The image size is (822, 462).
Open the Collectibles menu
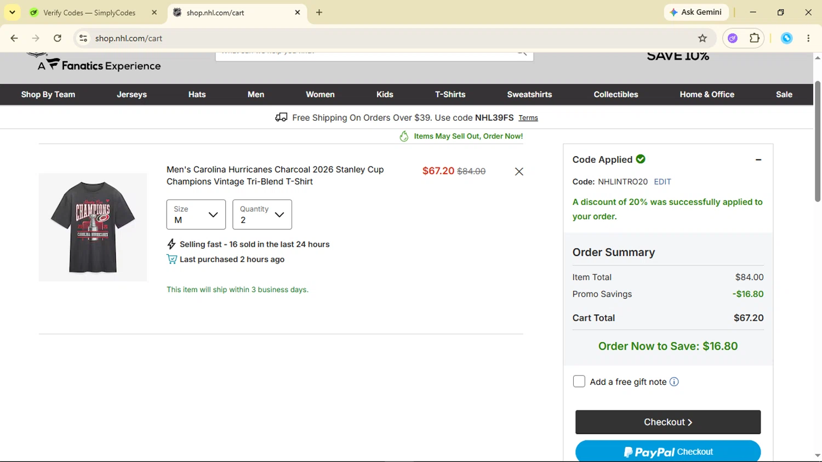click(x=616, y=94)
